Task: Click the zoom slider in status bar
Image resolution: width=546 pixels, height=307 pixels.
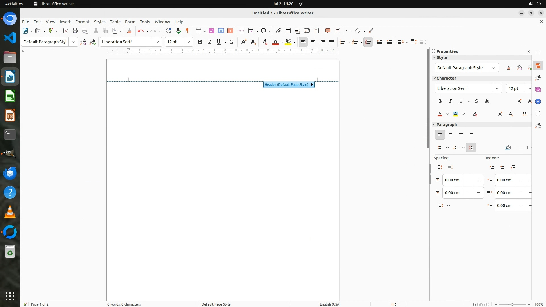Action: click(512, 304)
